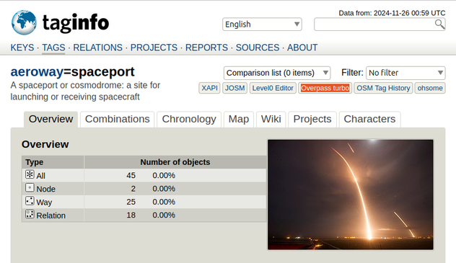Image resolution: width=456 pixels, height=263 pixels.
Task: Click the OSM Tag History button
Action: click(x=383, y=88)
